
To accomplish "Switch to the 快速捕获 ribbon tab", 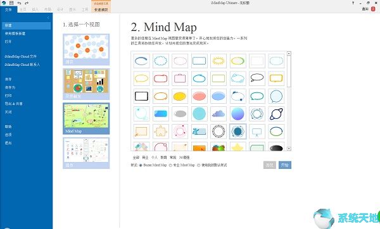I will [x=101, y=9].
